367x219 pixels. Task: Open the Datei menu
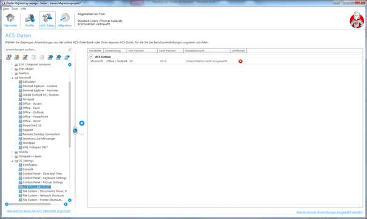(x=6, y=8)
